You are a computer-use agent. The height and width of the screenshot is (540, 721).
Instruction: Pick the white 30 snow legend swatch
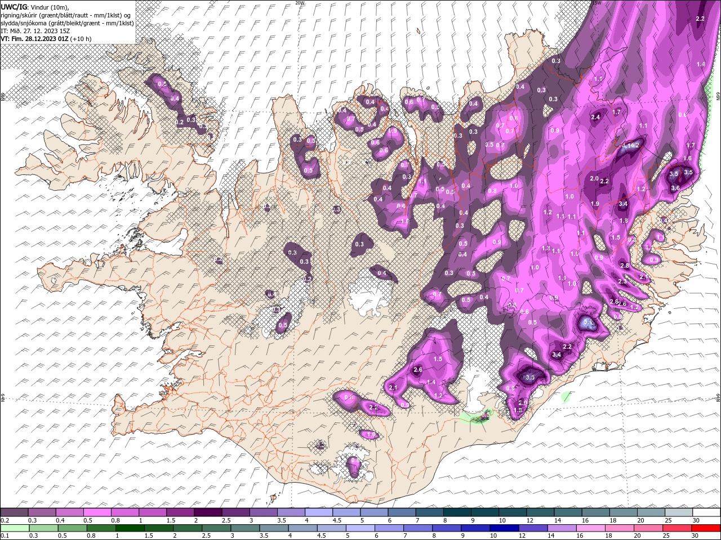(706, 512)
